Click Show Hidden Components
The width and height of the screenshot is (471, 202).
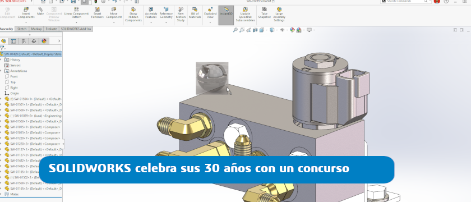(133, 15)
